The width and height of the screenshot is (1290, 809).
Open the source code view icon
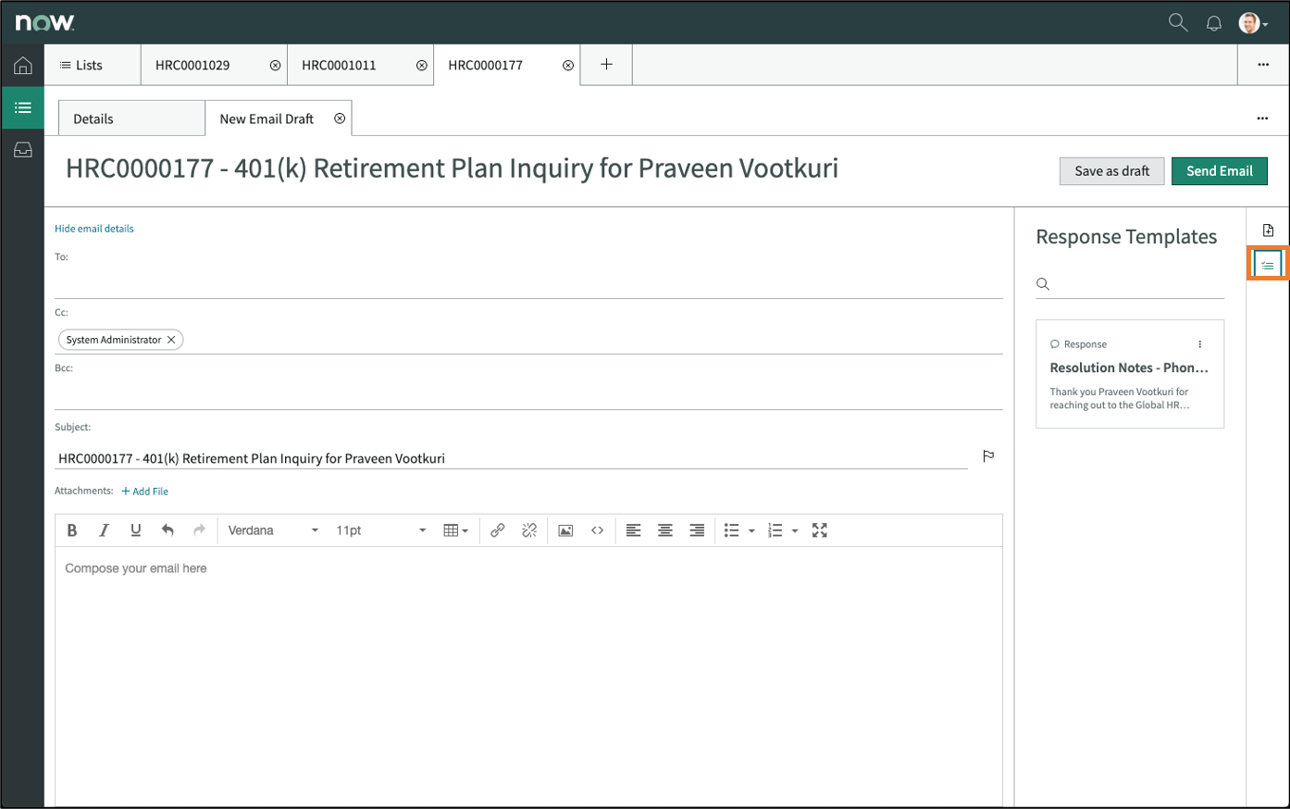(x=597, y=530)
